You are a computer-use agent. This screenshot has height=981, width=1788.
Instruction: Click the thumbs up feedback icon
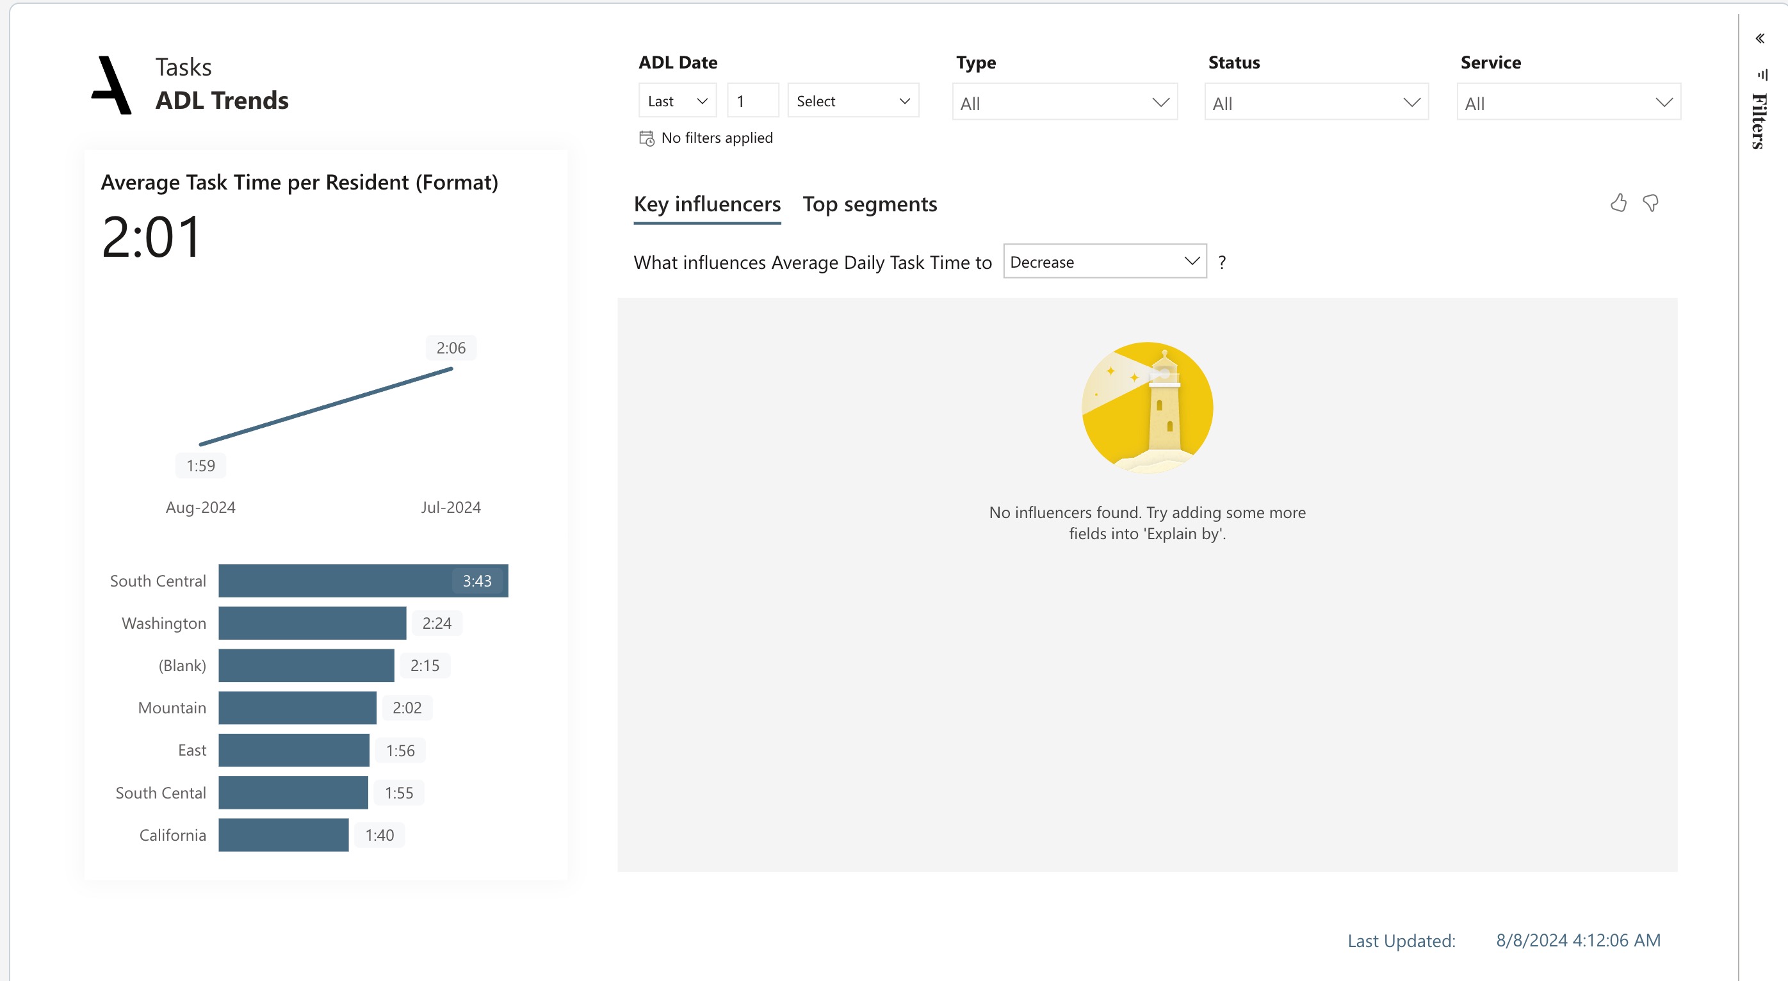click(x=1618, y=203)
